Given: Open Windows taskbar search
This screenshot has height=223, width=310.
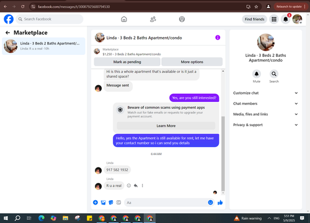Looking at the screenshot, I should point(17,218).
